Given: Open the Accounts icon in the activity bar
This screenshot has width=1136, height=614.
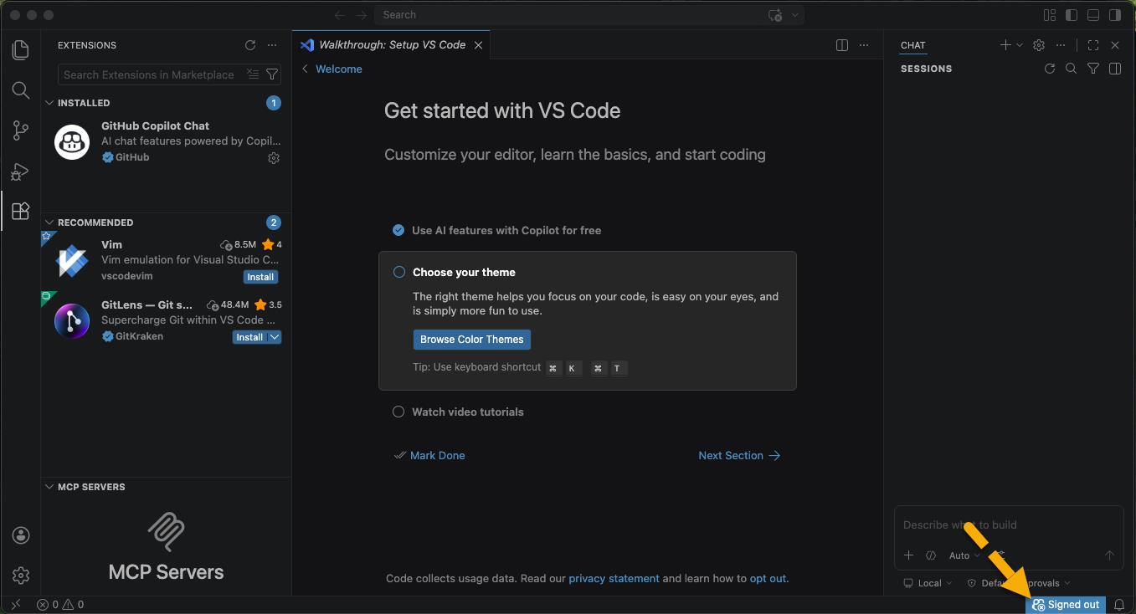Looking at the screenshot, I should [20, 535].
